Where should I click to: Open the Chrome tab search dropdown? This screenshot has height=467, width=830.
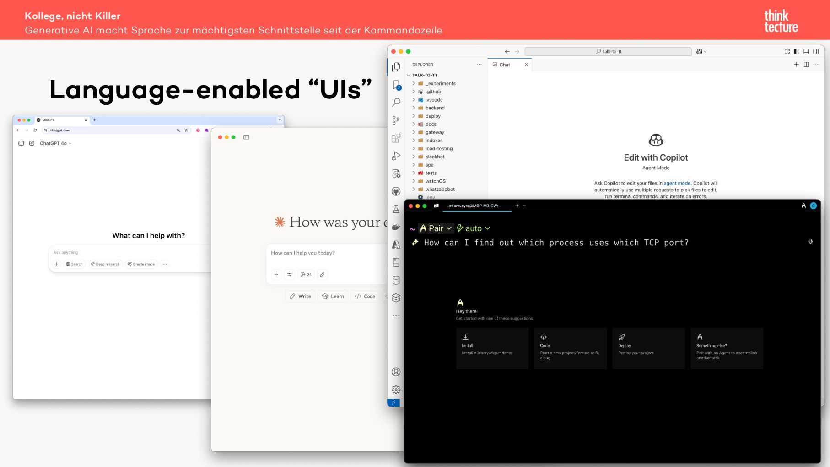(x=280, y=120)
